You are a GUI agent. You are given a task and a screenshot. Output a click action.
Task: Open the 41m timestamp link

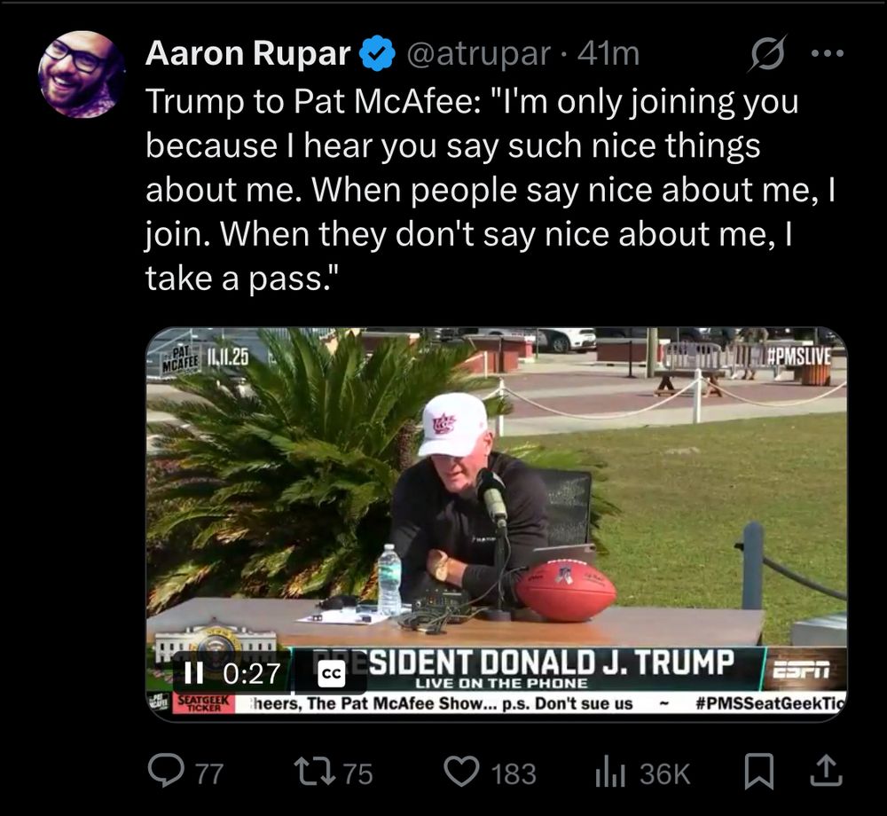click(x=609, y=54)
